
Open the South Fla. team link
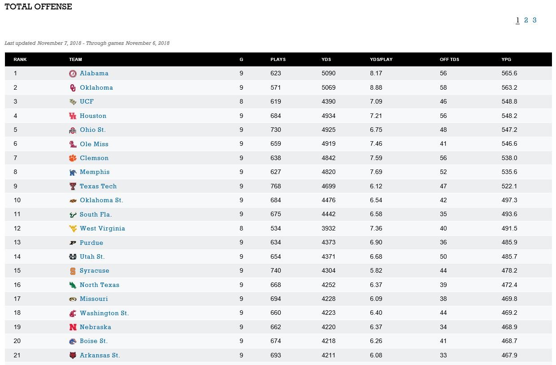point(96,215)
